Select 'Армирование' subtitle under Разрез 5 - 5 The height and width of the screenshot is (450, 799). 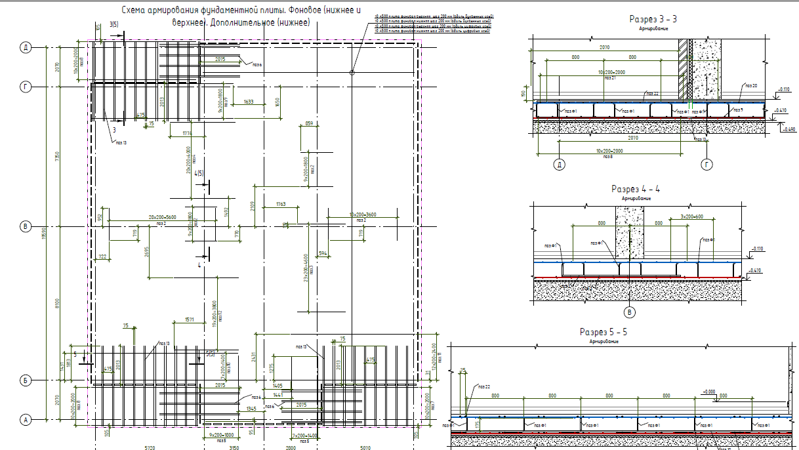604,341
